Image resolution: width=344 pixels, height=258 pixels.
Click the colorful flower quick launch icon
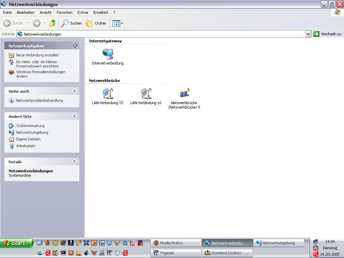pyautogui.click(x=63, y=243)
